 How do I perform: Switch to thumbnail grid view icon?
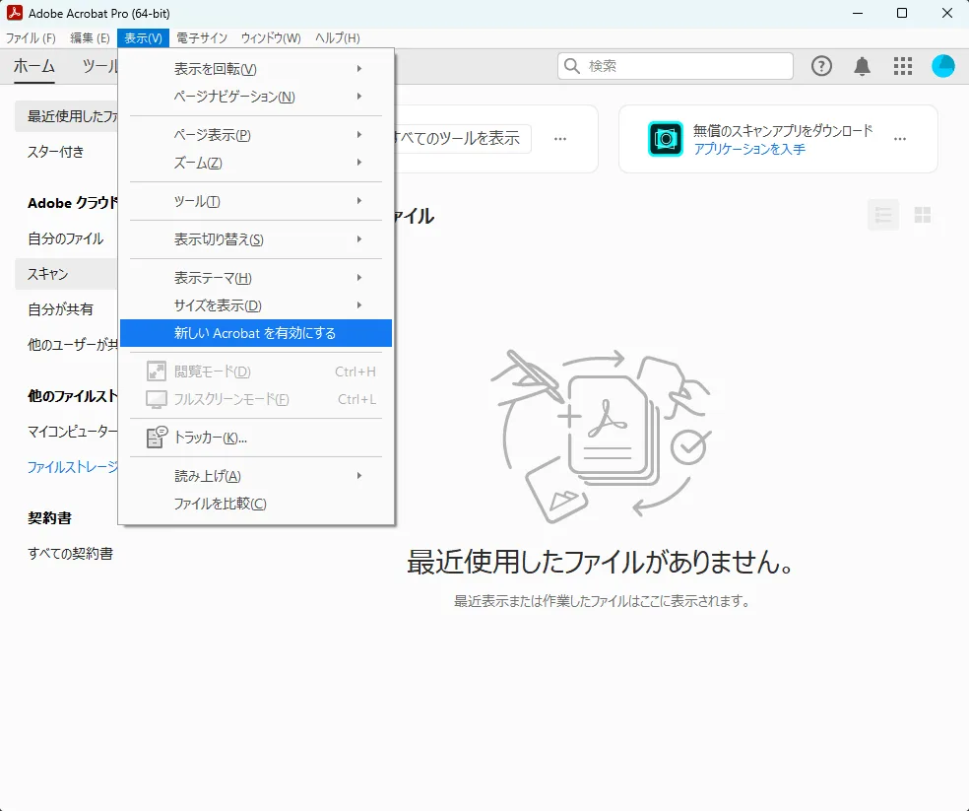pyautogui.click(x=923, y=215)
